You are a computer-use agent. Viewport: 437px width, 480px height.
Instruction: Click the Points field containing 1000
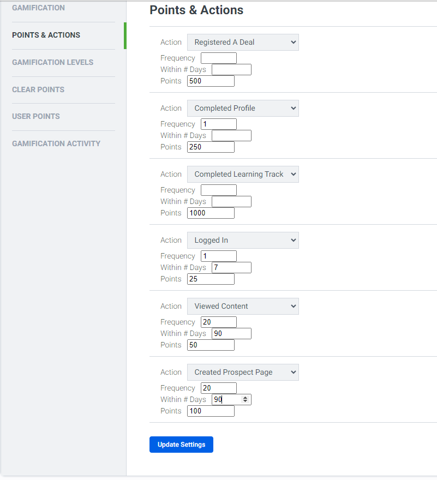[211, 213]
